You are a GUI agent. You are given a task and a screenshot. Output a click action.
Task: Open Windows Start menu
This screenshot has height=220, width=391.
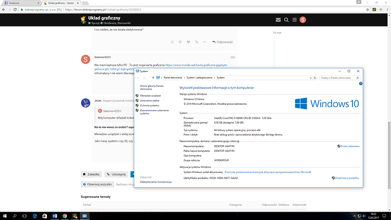point(5,216)
